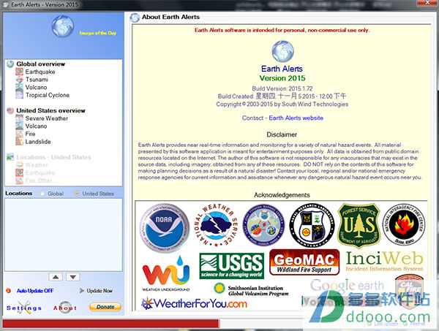Open the Tropical Cyclone icon
Image resolution: width=439 pixels, height=331 pixels.
(x=19, y=95)
